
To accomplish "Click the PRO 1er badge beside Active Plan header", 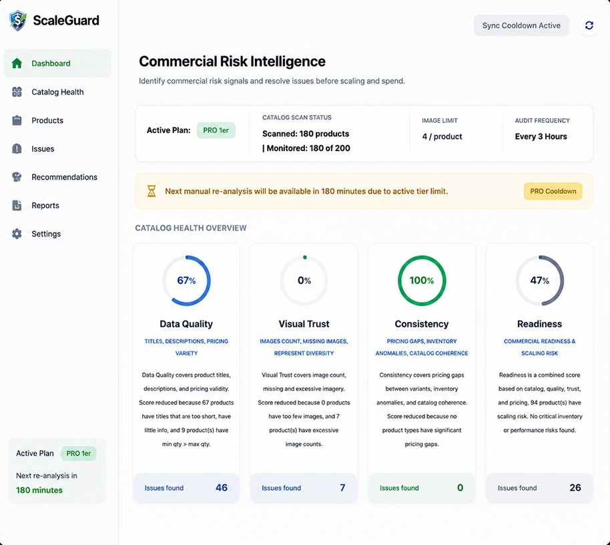I will coord(216,130).
